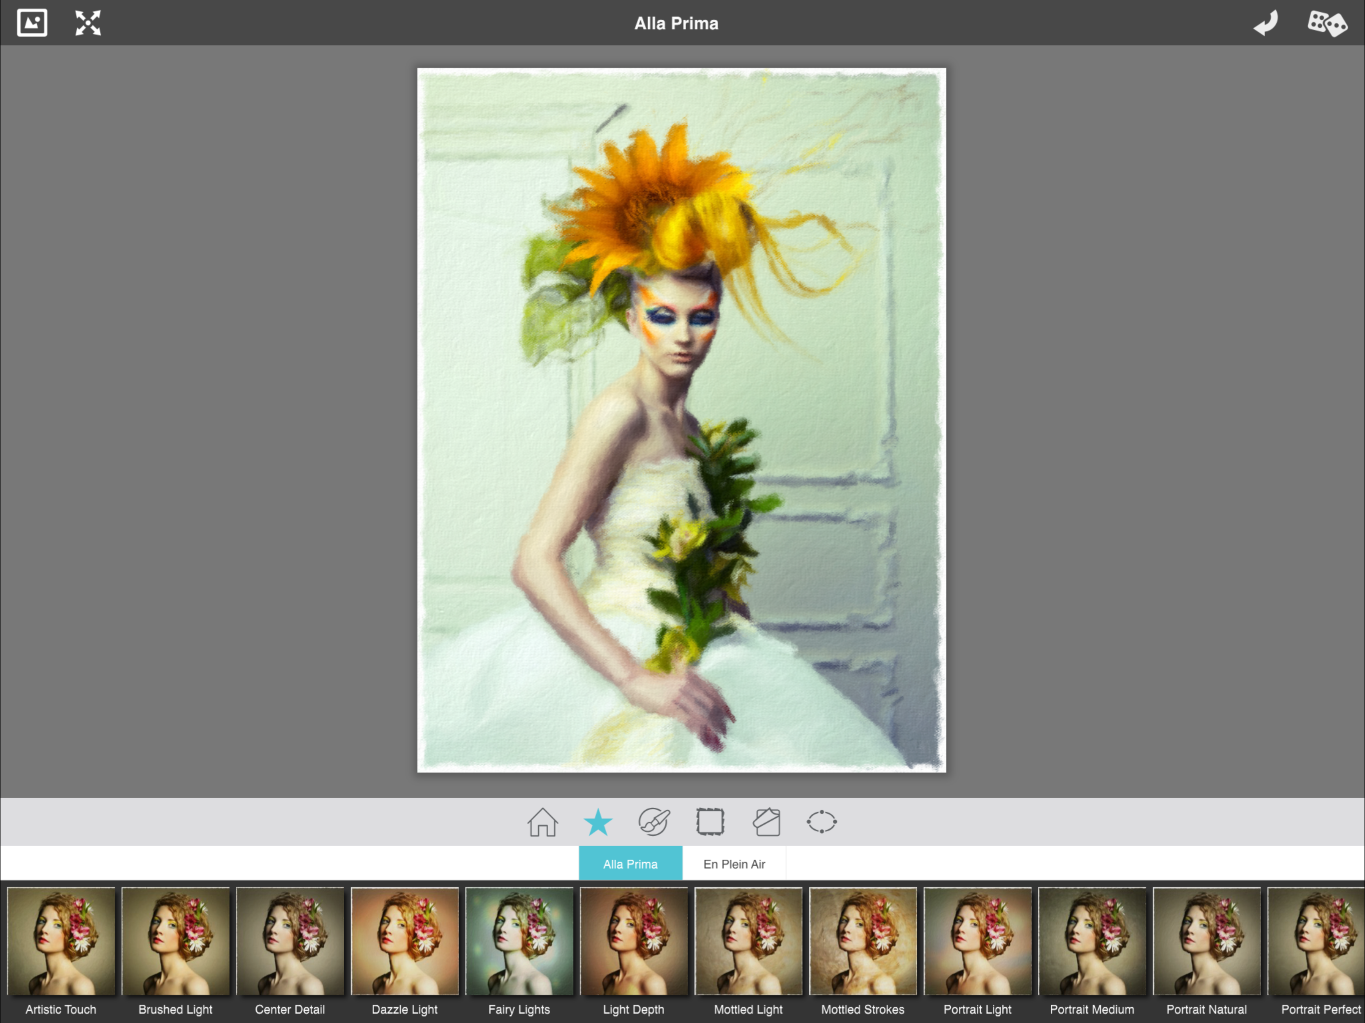Choose the Light Depth preset
The image size is (1365, 1023).
point(634,942)
